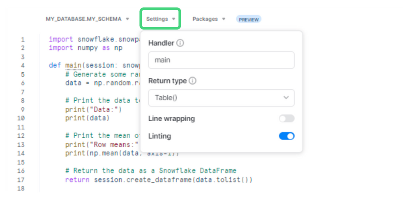The image size is (411, 199).
Task: Click the Packages caret arrow
Action: point(224,19)
